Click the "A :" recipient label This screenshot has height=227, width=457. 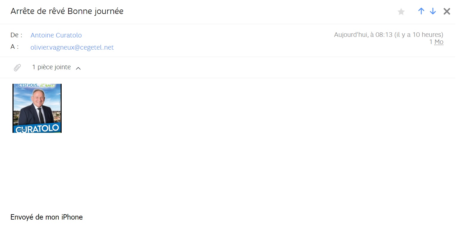pos(15,47)
